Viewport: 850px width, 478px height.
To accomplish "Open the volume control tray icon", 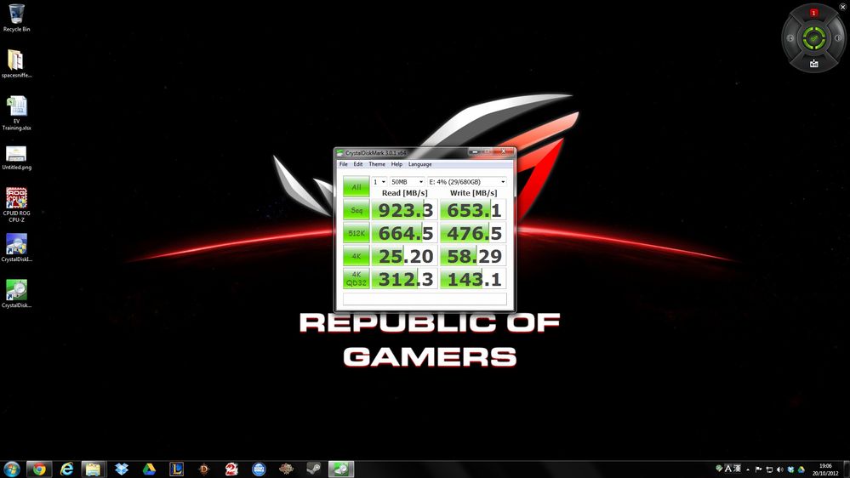I will [780, 469].
